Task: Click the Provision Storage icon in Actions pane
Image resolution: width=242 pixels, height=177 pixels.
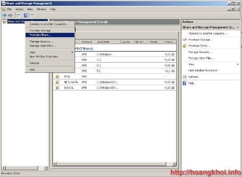Action: [185, 39]
